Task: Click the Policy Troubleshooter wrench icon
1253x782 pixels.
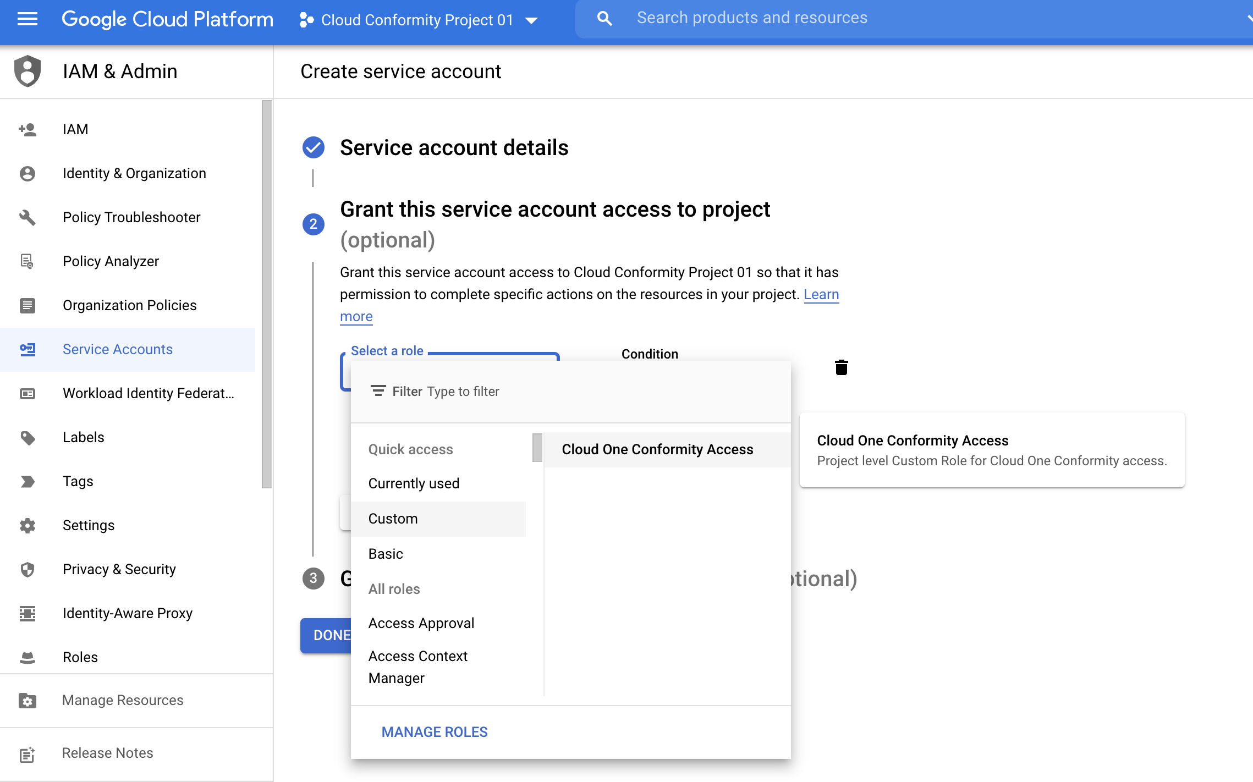Action: tap(28, 217)
